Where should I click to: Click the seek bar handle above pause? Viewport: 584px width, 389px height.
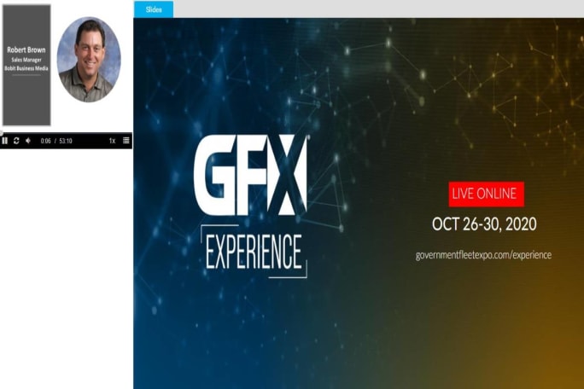point(2,133)
